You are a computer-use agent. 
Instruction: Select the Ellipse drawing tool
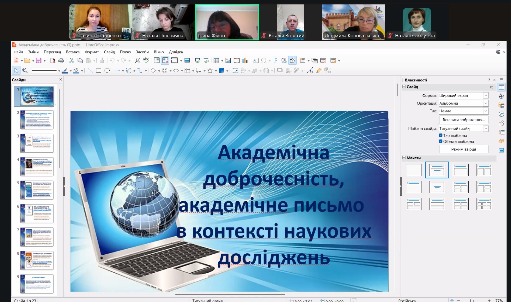tap(107, 71)
